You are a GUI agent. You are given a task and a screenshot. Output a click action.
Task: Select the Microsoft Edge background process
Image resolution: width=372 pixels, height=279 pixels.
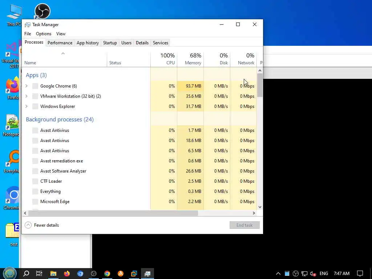pyautogui.click(x=139, y=202)
